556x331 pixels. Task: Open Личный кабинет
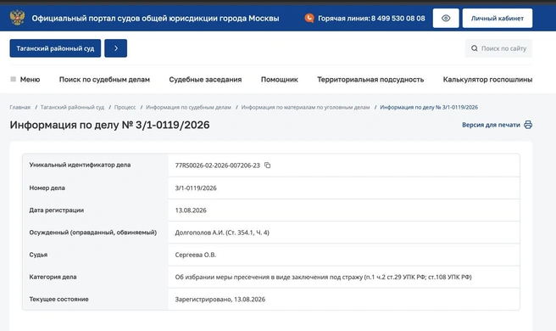[498, 18]
